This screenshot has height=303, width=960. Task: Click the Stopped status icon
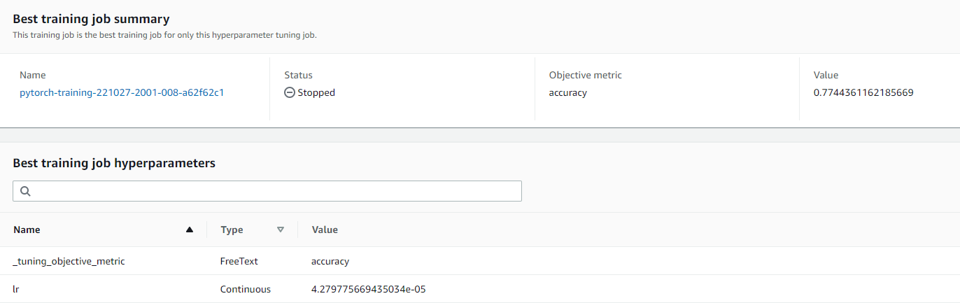tap(290, 92)
